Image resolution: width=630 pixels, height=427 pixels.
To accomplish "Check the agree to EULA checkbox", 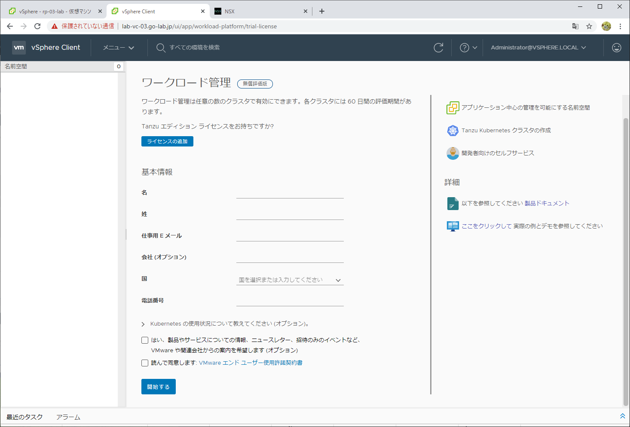I will pyautogui.click(x=145, y=363).
